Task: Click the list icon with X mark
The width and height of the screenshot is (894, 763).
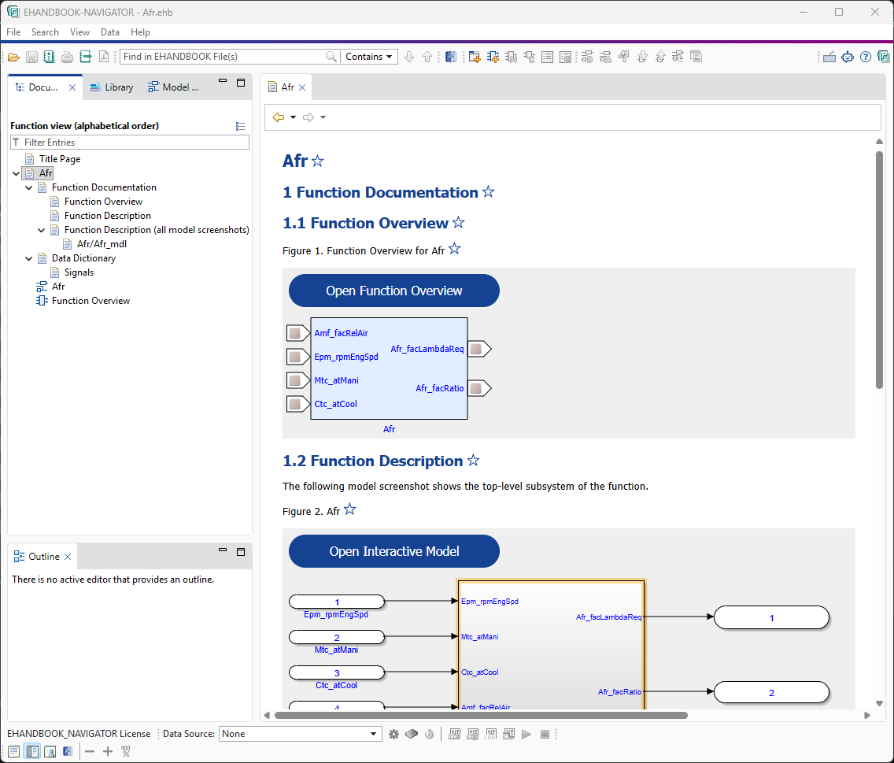Action: pos(566,57)
